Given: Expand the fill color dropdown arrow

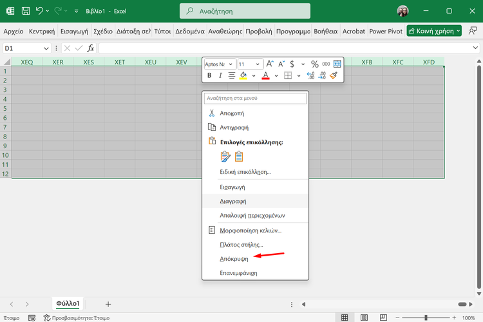Looking at the screenshot, I should pyautogui.click(x=253, y=75).
